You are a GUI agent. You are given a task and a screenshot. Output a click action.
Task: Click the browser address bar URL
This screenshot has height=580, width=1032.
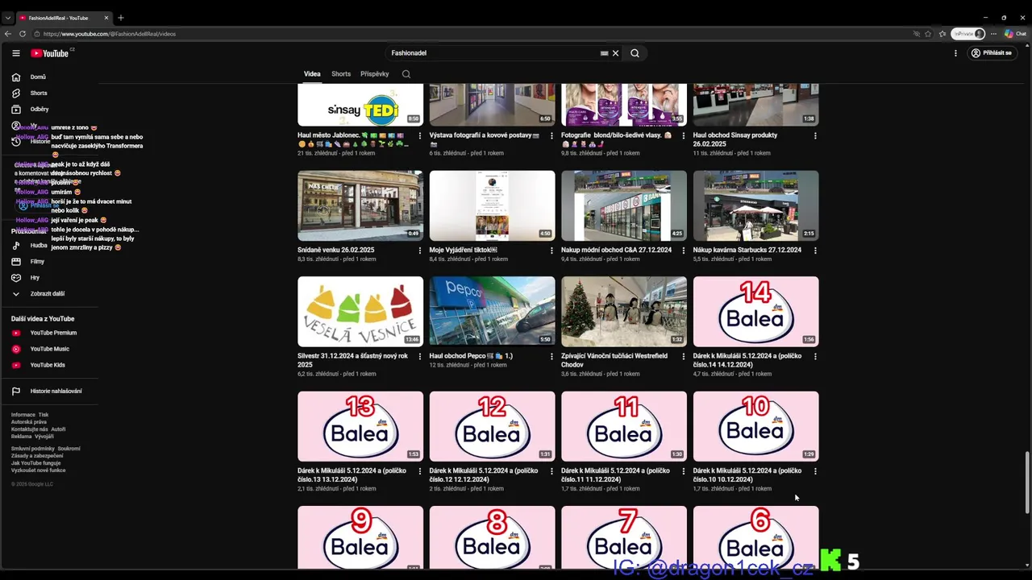(110, 34)
